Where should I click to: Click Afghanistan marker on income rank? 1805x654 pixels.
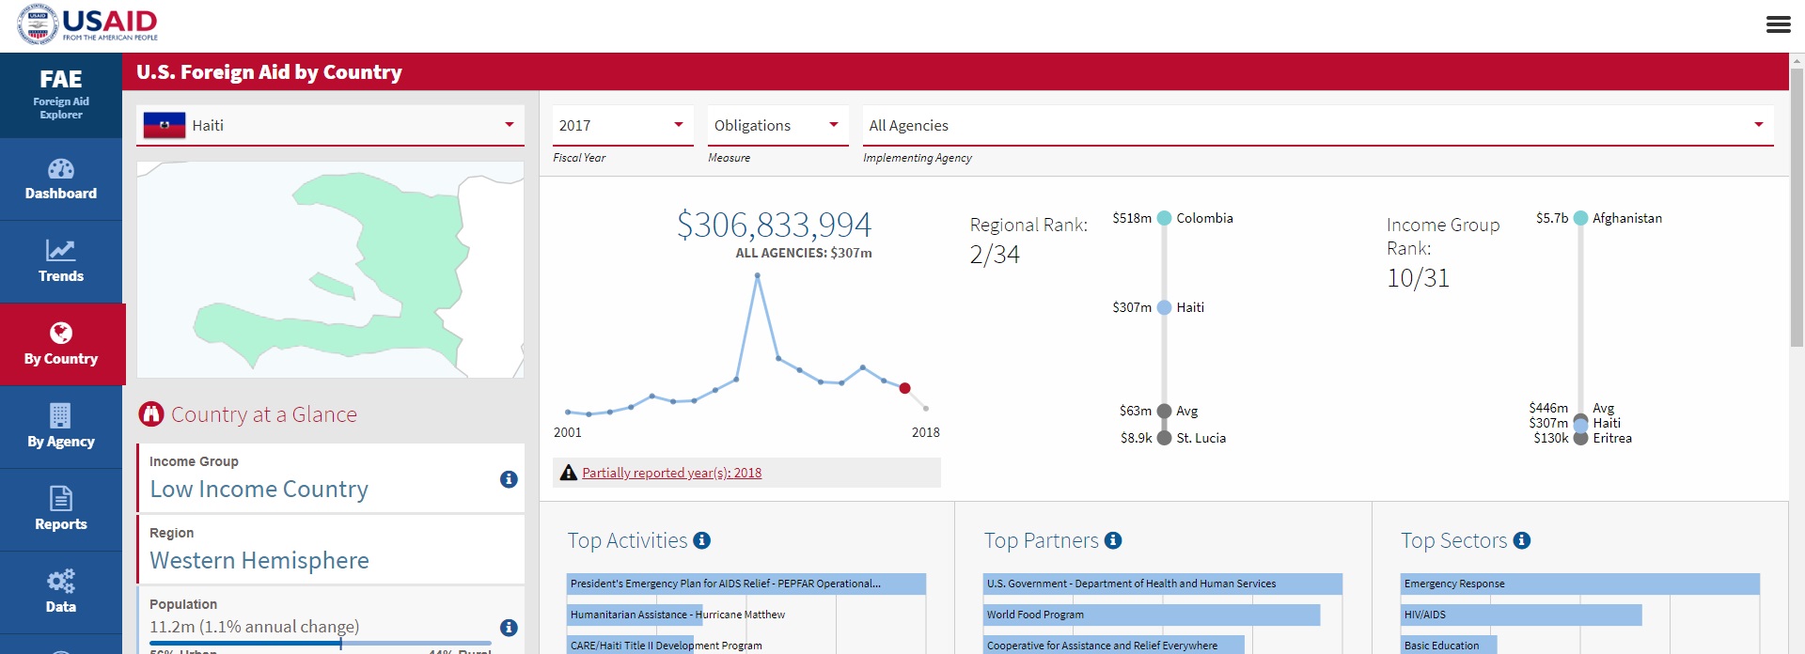coord(1580,218)
